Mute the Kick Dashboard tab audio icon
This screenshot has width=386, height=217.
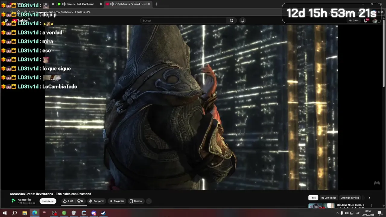[x=64, y=4]
